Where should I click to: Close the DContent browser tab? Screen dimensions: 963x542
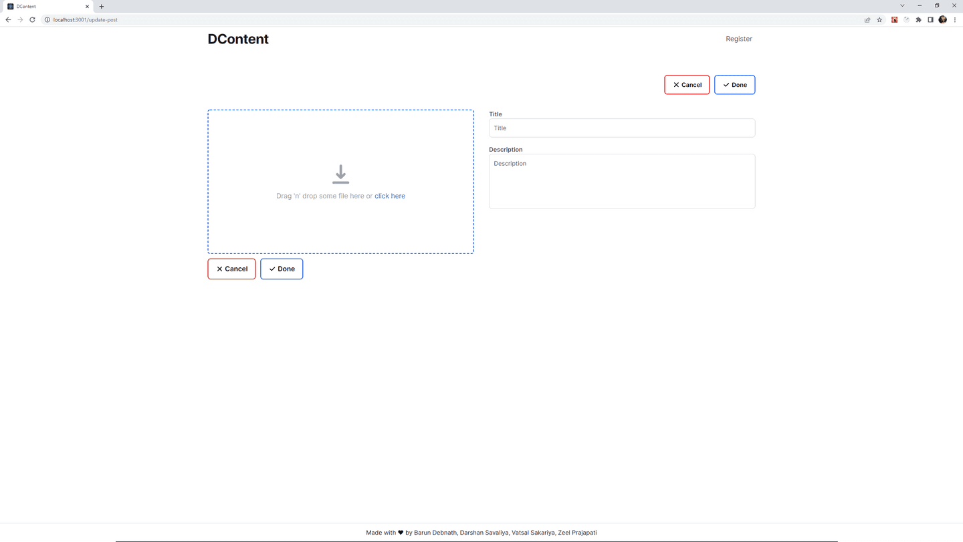[x=87, y=6]
